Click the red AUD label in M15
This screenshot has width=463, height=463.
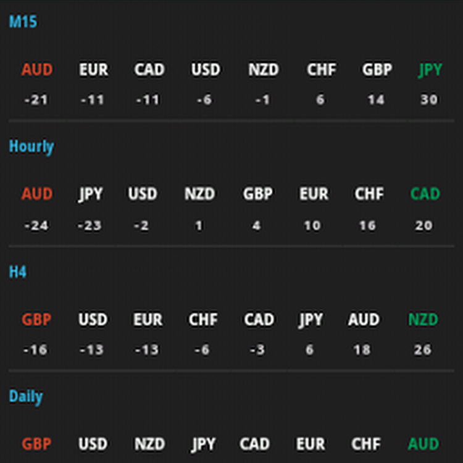pos(36,70)
